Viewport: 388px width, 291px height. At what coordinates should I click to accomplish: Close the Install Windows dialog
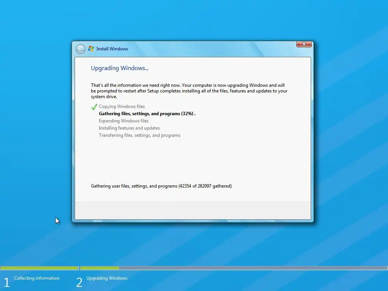[304, 44]
